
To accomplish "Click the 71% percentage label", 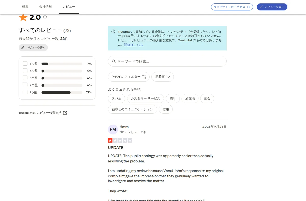I will (x=89, y=92).
